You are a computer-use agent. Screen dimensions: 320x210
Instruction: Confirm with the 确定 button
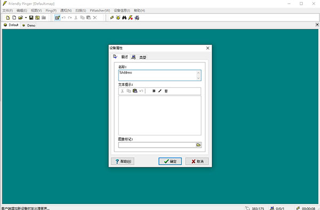[170, 161]
